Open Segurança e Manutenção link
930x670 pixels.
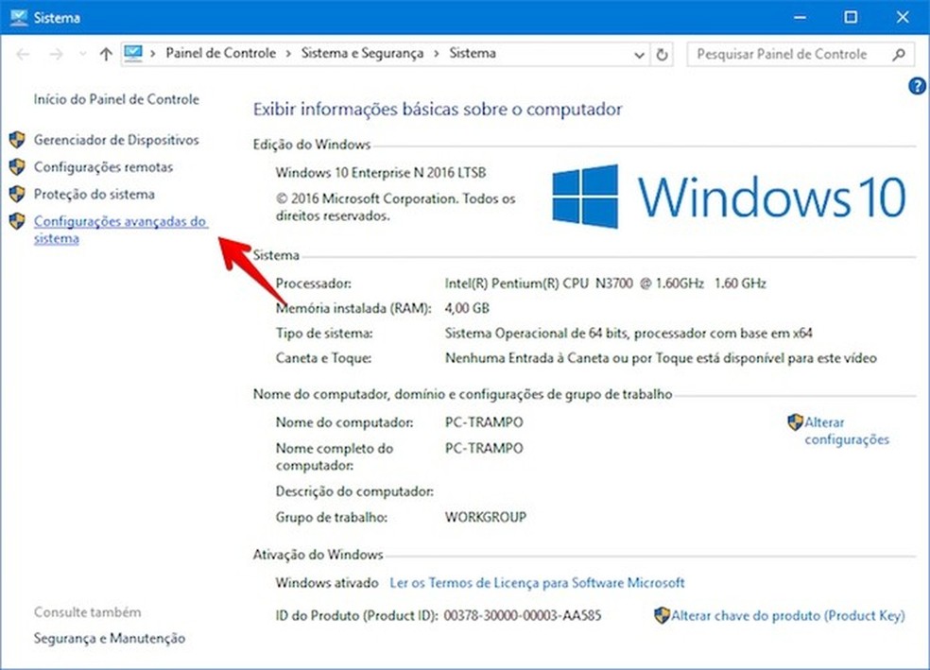click(110, 639)
